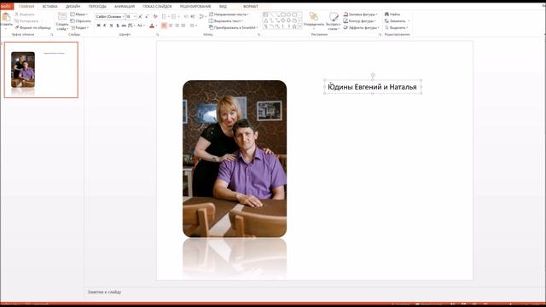Open the Convert to SmartArt dropdown

coord(233,27)
